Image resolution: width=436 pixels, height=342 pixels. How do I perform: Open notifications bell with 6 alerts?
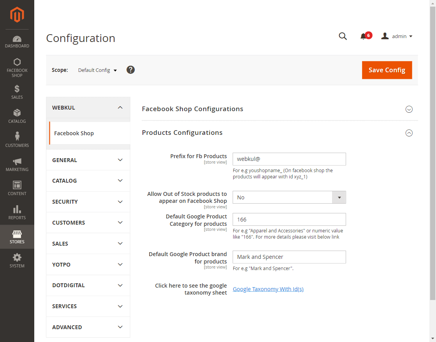point(366,36)
